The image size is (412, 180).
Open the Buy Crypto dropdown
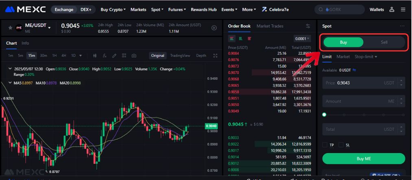[x=113, y=9]
